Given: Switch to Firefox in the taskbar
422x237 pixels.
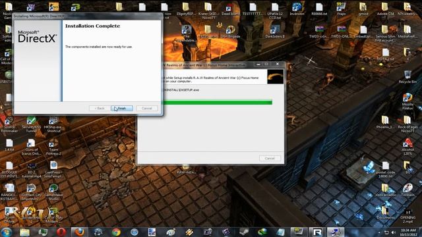Looking at the screenshot, I should point(80,232).
